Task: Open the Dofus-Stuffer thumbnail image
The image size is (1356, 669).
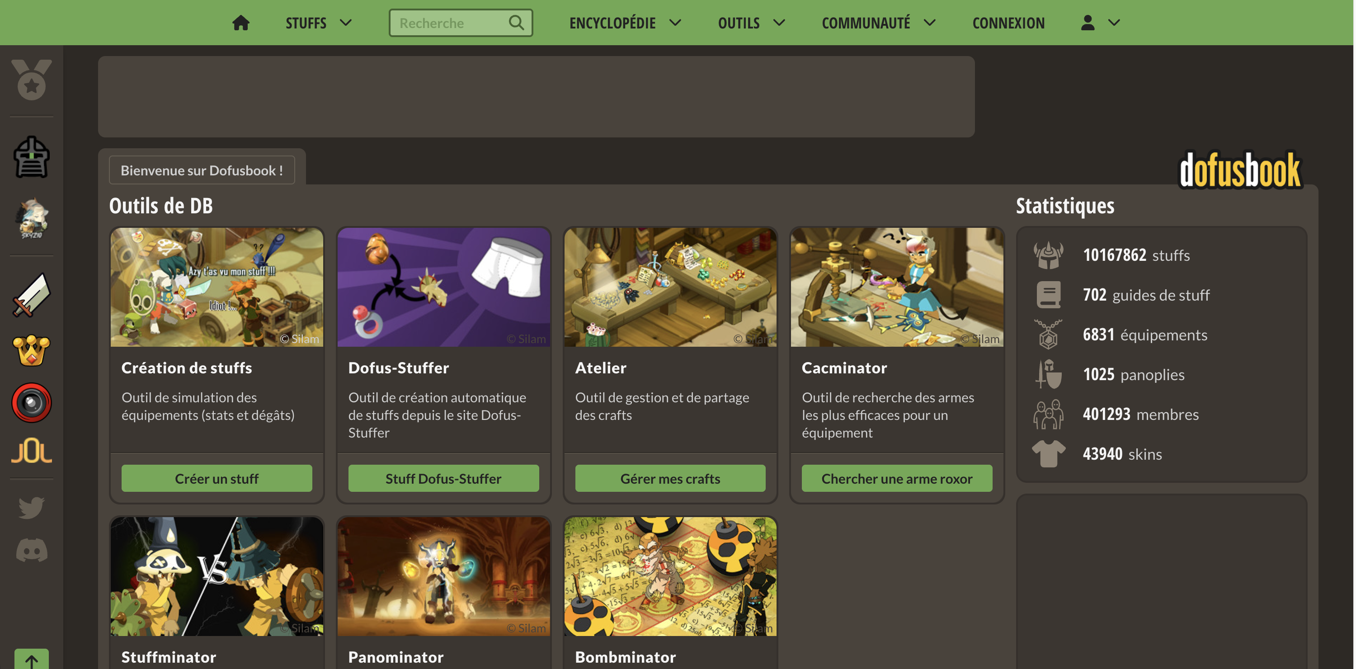Action: (x=443, y=287)
